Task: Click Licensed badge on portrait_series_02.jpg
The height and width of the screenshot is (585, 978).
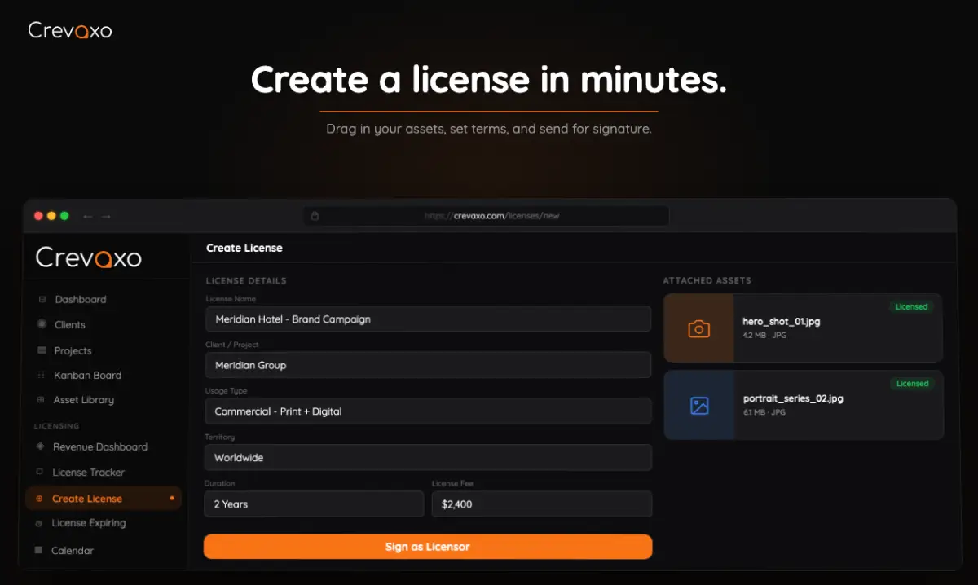Action: (x=912, y=384)
